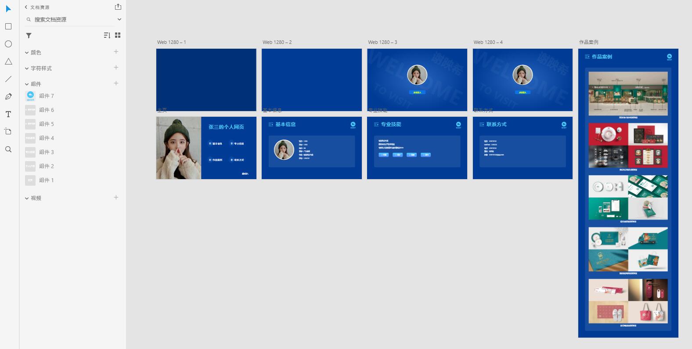The width and height of the screenshot is (692, 349).
Task: Go back via the 文档资源 chevron
Action: pos(26,7)
